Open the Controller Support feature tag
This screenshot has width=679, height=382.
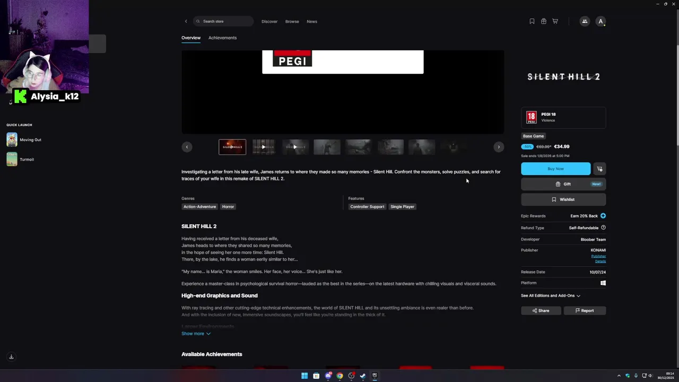tap(367, 206)
